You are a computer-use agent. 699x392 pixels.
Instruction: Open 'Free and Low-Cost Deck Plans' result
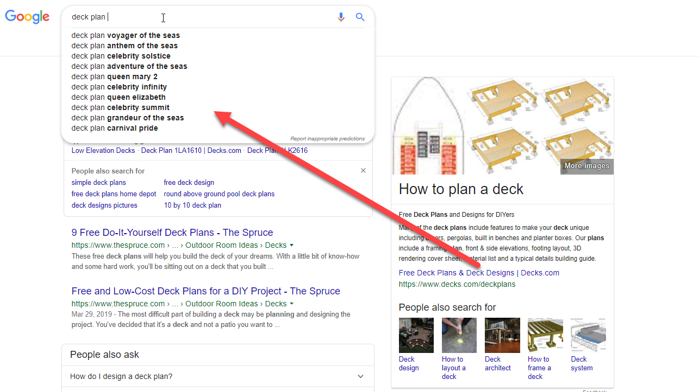[205, 291]
